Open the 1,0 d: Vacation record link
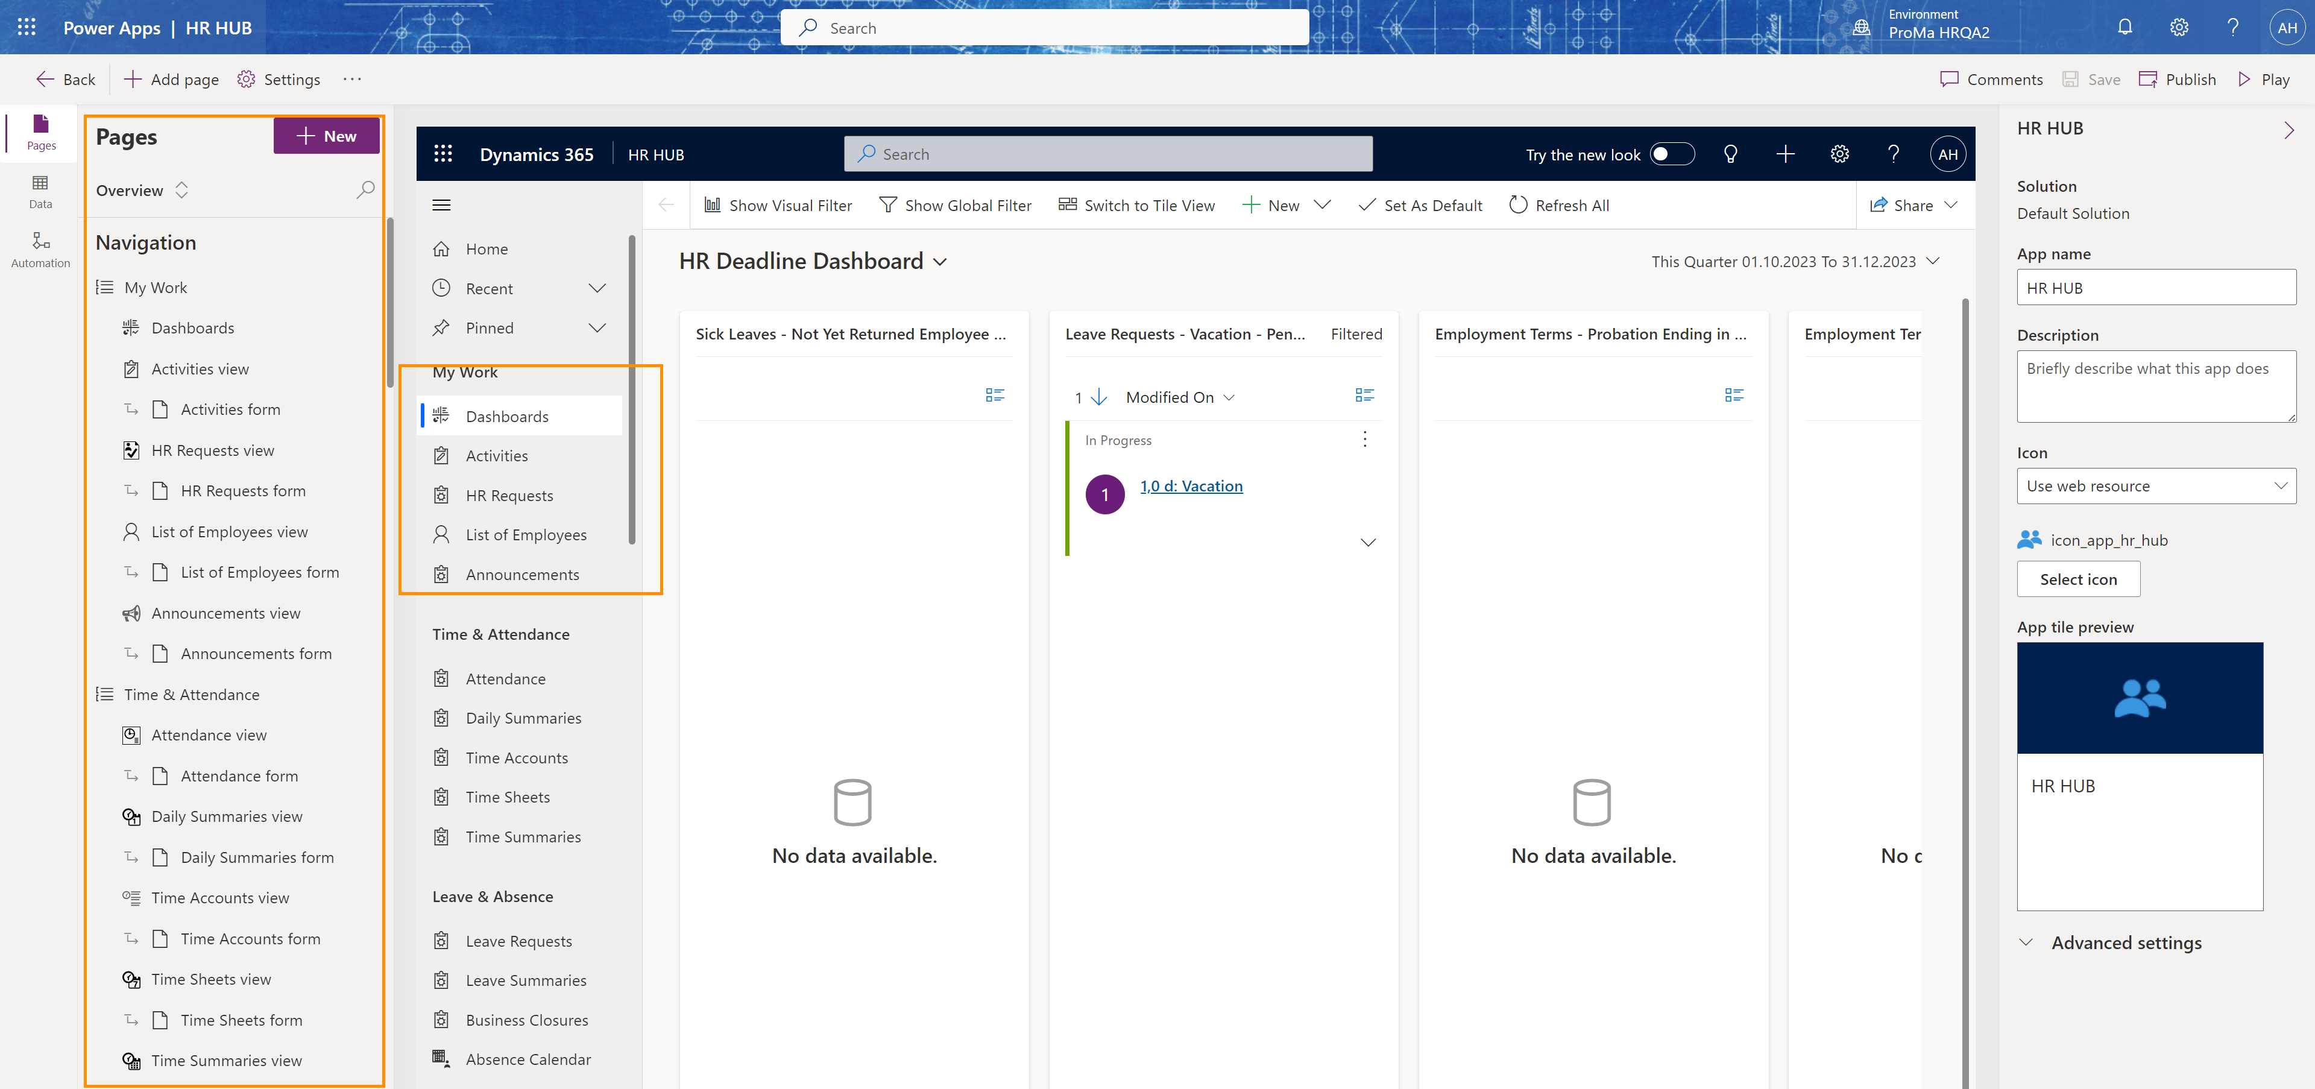The height and width of the screenshot is (1089, 2315). (1191, 486)
